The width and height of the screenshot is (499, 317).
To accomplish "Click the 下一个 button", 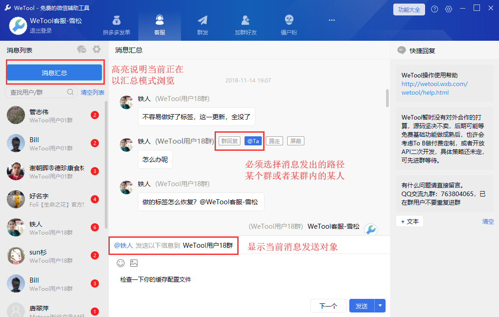I will click(328, 306).
